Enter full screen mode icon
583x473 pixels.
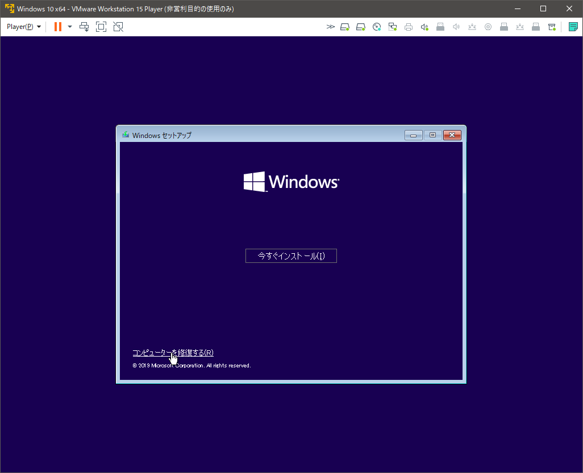pos(101,27)
